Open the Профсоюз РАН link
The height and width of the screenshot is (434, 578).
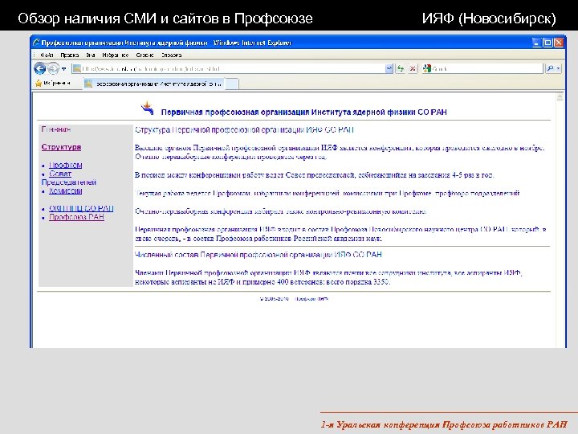(76, 217)
